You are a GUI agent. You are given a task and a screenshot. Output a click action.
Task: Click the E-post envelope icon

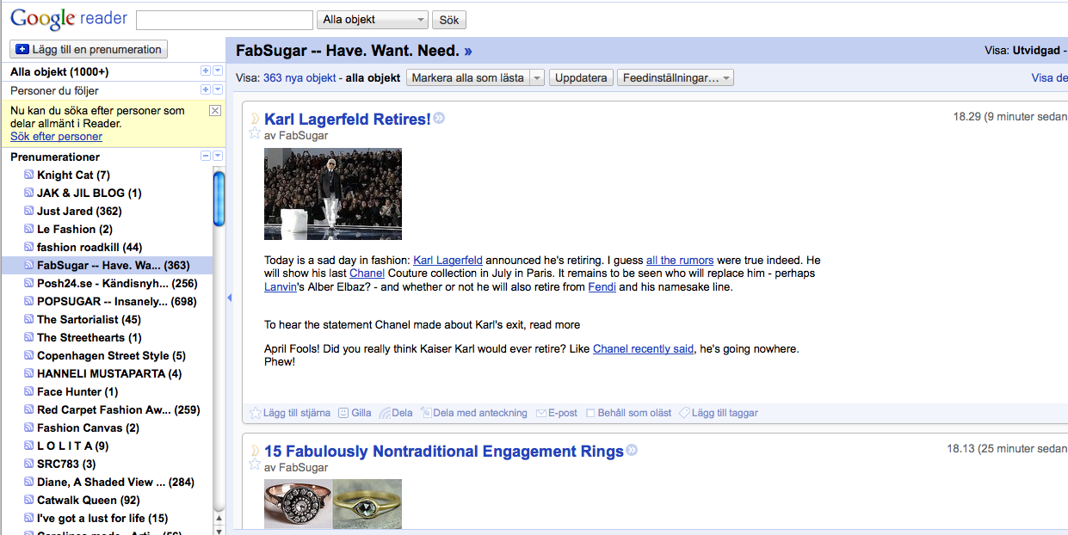pyautogui.click(x=541, y=413)
